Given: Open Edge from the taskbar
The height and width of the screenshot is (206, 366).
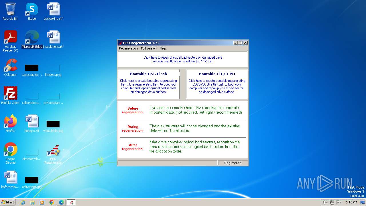Looking at the screenshot, I should tap(61, 202).
